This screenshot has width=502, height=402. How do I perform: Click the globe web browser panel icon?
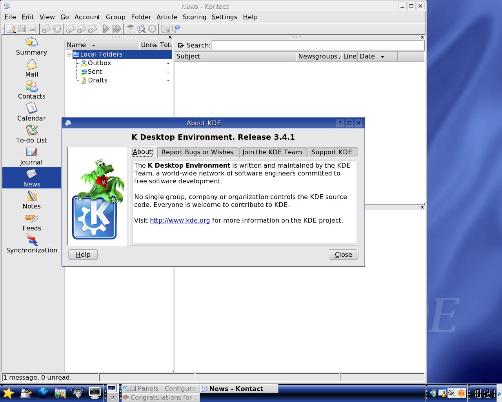tap(43, 392)
